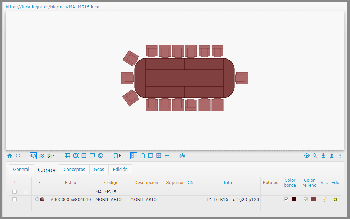
Task: Click the MA_MS16.inca URL link
Action: [53, 7]
